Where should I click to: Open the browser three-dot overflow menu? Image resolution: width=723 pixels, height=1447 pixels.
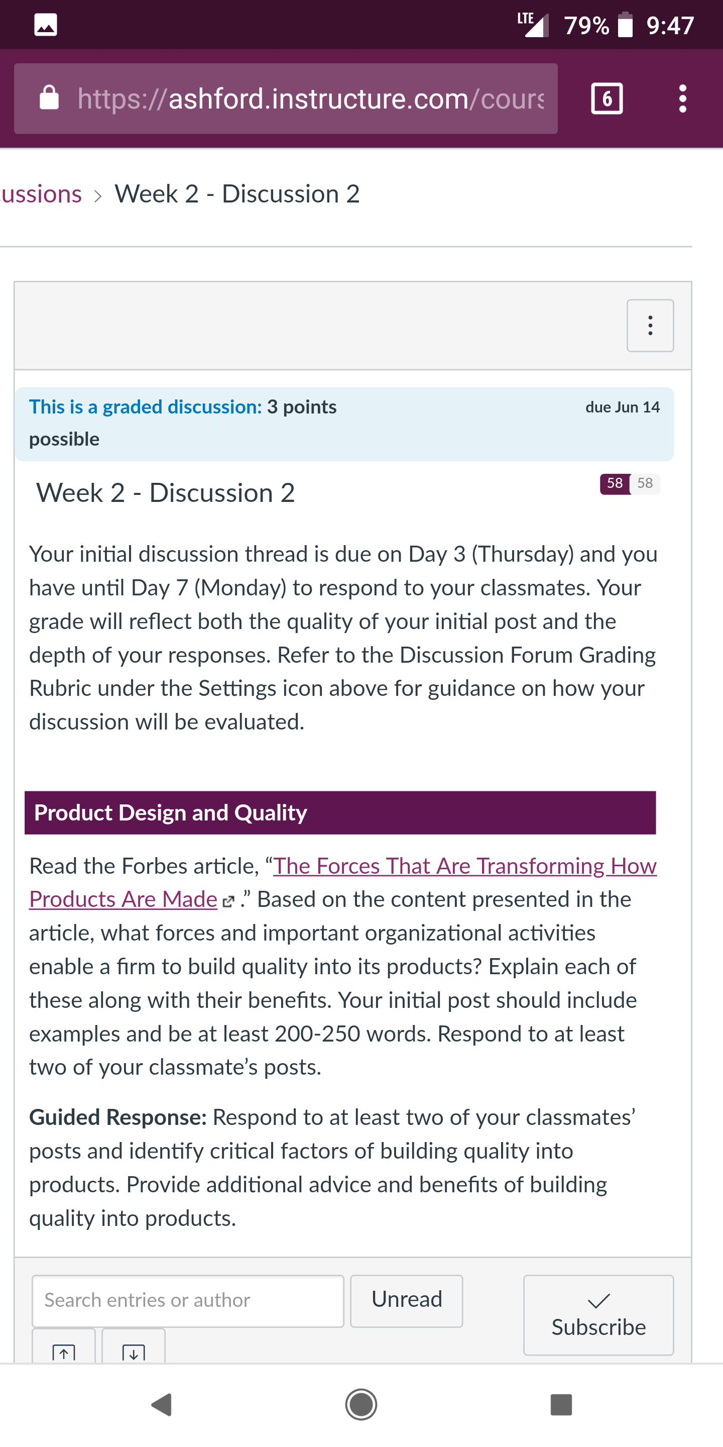pyautogui.click(x=682, y=99)
